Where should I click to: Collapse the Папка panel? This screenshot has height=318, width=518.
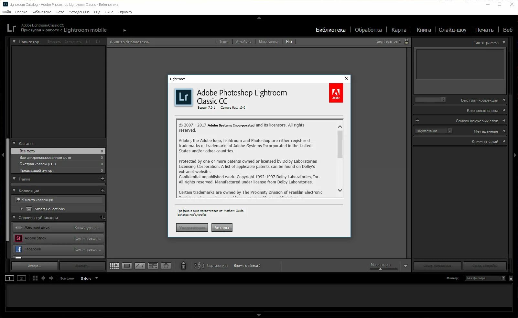pyautogui.click(x=14, y=179)
